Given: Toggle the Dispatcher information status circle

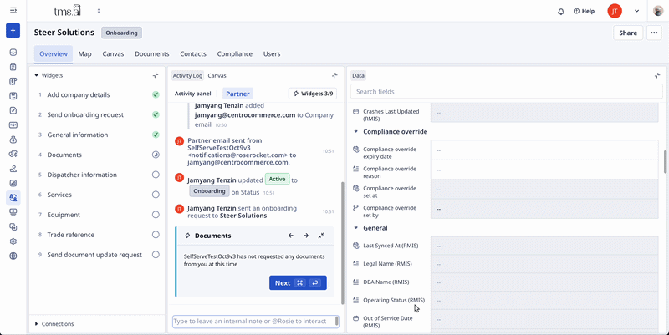Looking at the screenshot, I should pyautogui.click(x=156, y=175).
